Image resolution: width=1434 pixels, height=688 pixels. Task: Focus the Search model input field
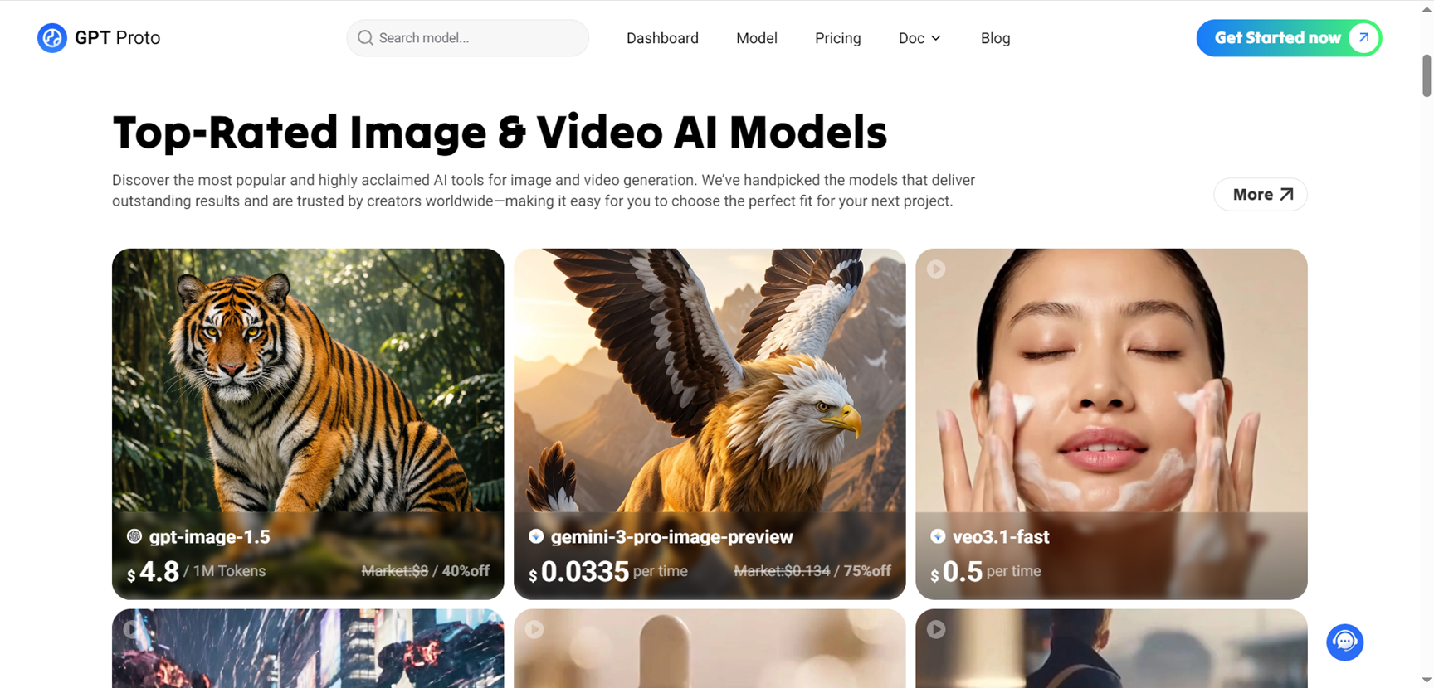pyautogui.click(x=468, y=38)
